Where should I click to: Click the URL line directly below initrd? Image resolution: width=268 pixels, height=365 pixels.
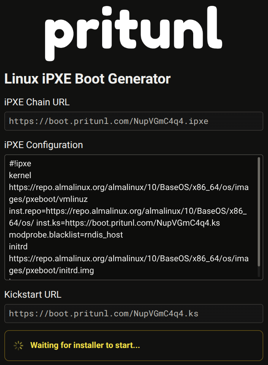(x=129, y=259)
